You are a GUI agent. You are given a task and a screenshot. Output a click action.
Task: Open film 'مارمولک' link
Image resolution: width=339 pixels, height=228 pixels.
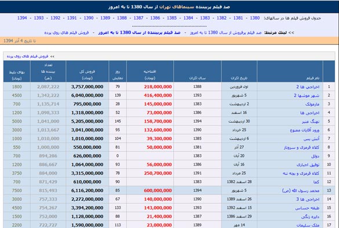[312, 104]
